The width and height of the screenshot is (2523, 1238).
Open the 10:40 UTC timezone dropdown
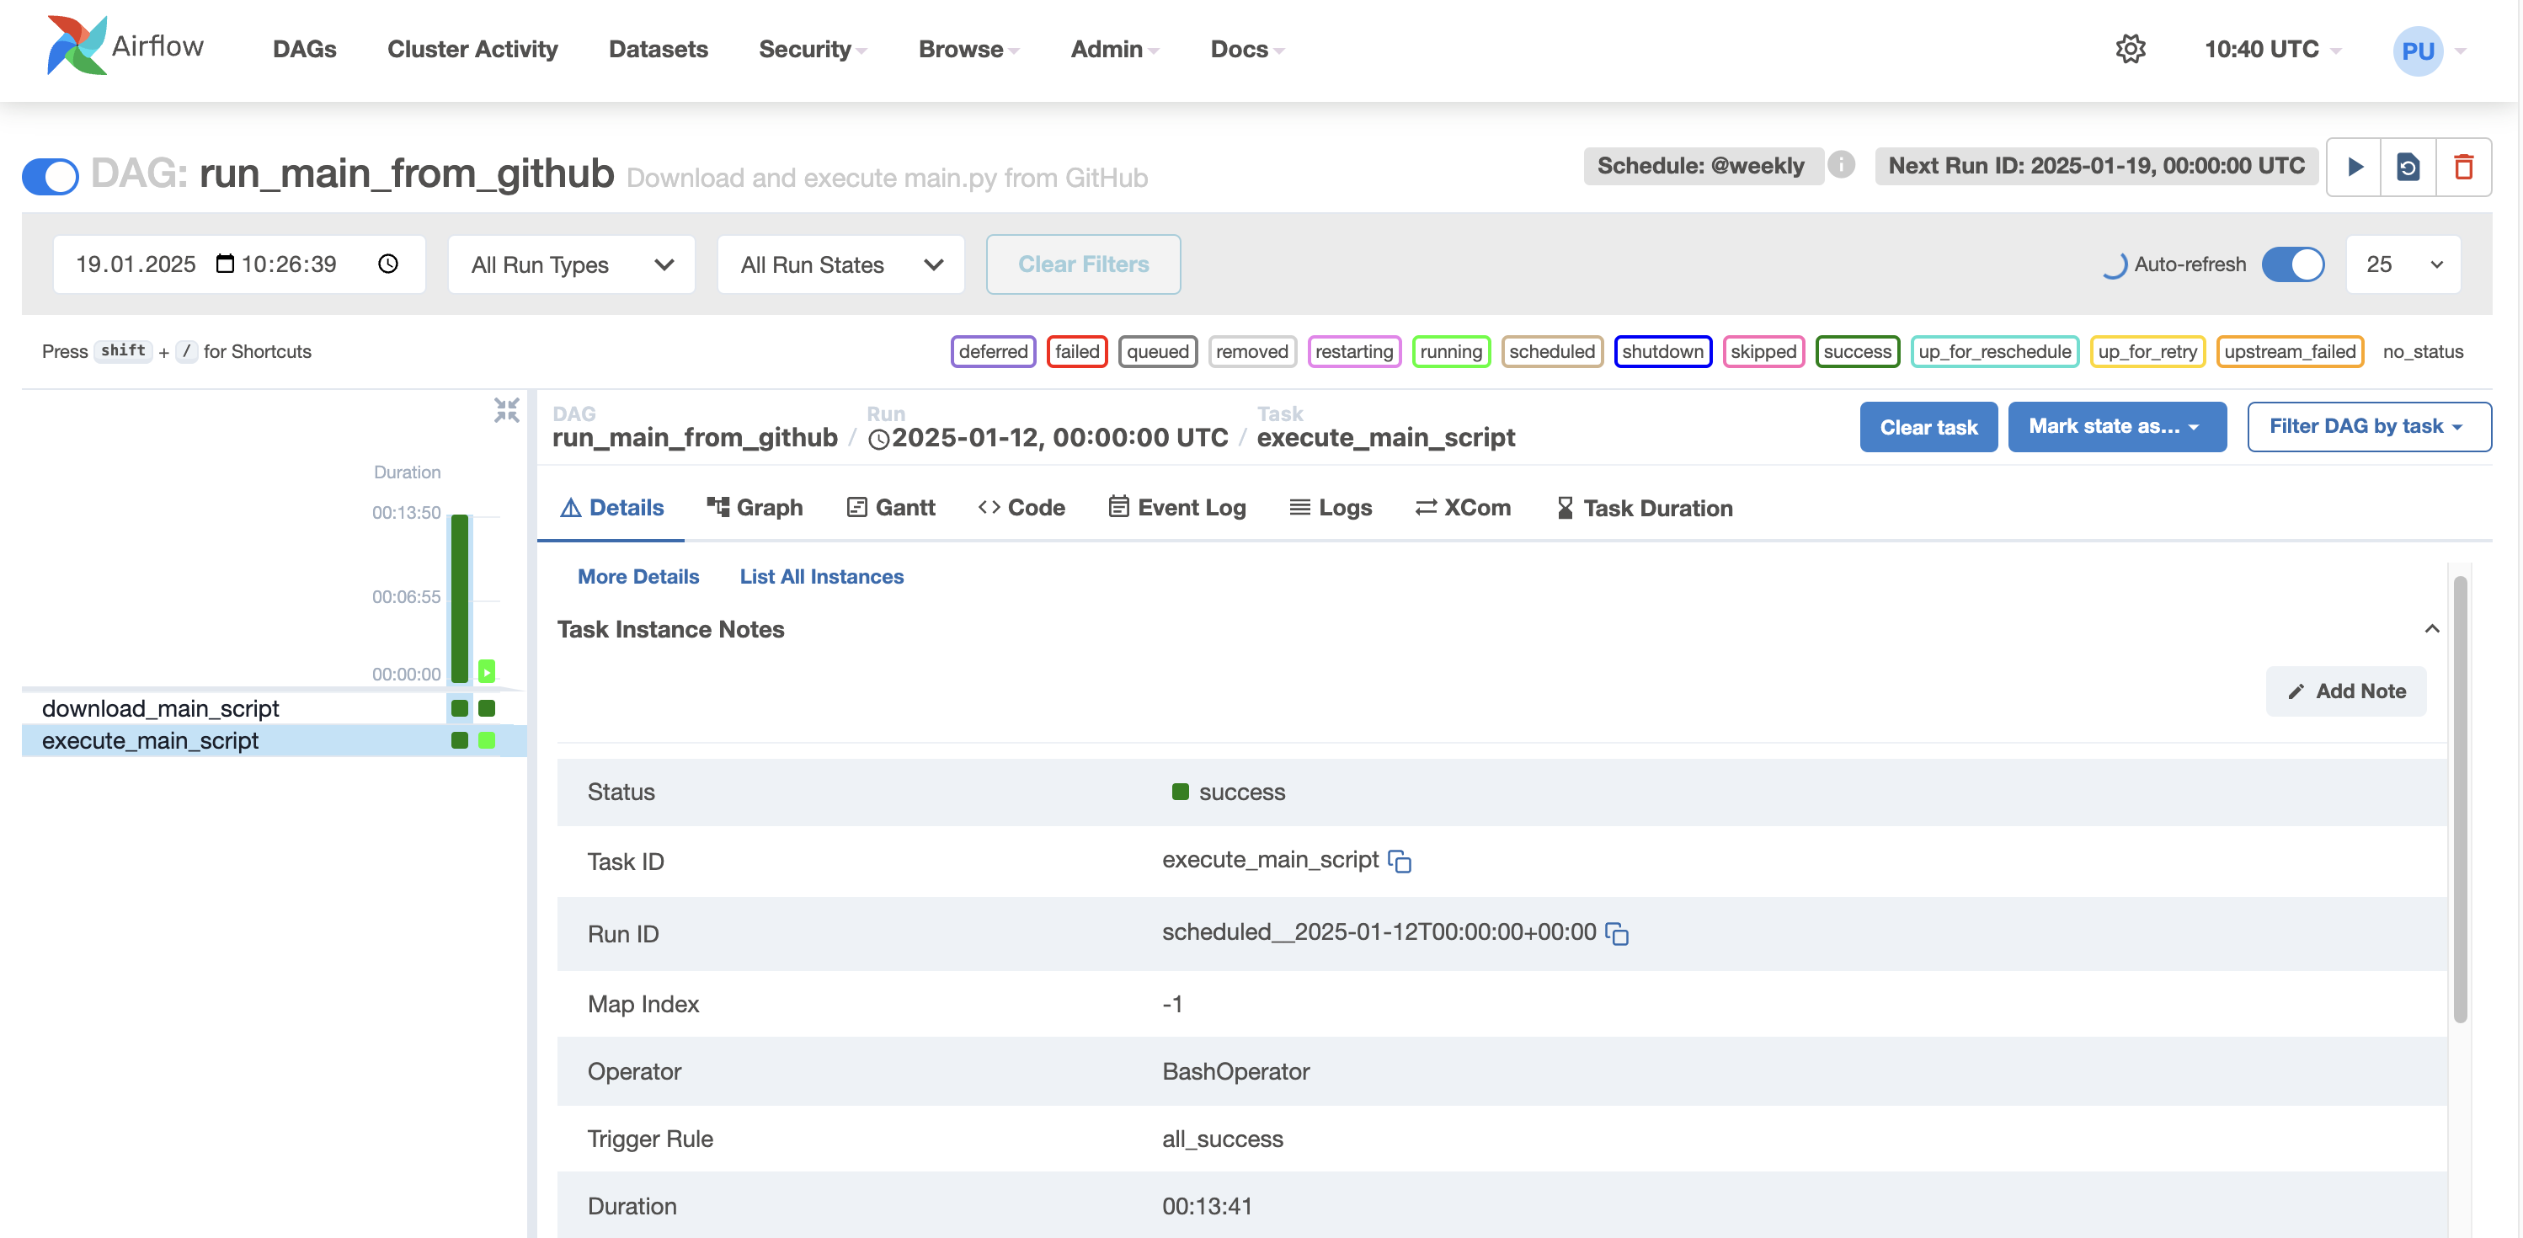click(x=2272, y=49)
